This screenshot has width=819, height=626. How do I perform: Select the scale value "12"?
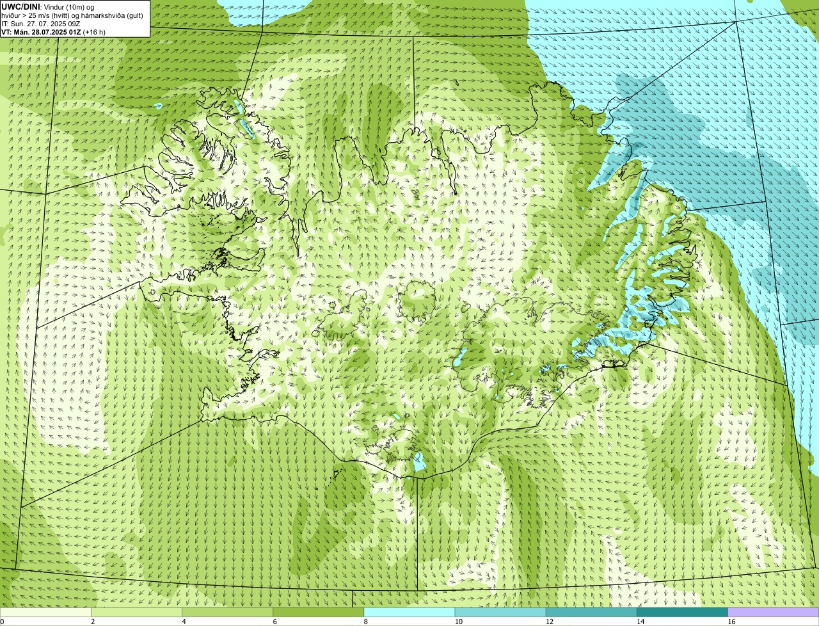pyautogui.click(x=549, y=622)
